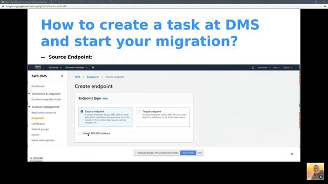Click the Info link beside Endpoint type
This screenshot has width=328, height=184.
coord(105,99)
